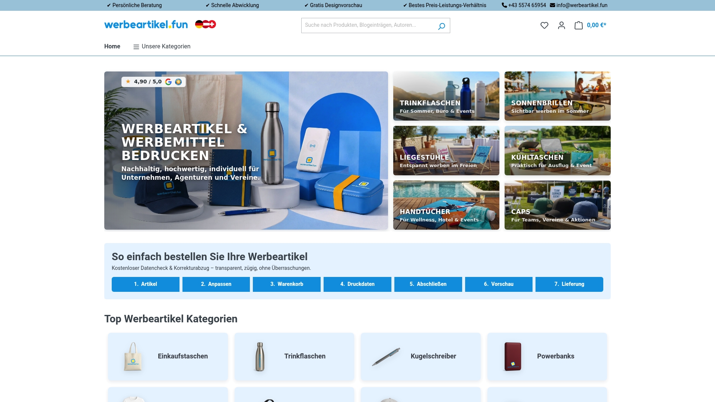Click the Google rating icon
This screenshot has height=402, width=715.
168,82
